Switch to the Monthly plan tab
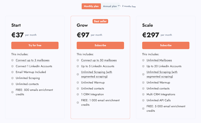The image size is (201, 123). click(x=91, y=6)
